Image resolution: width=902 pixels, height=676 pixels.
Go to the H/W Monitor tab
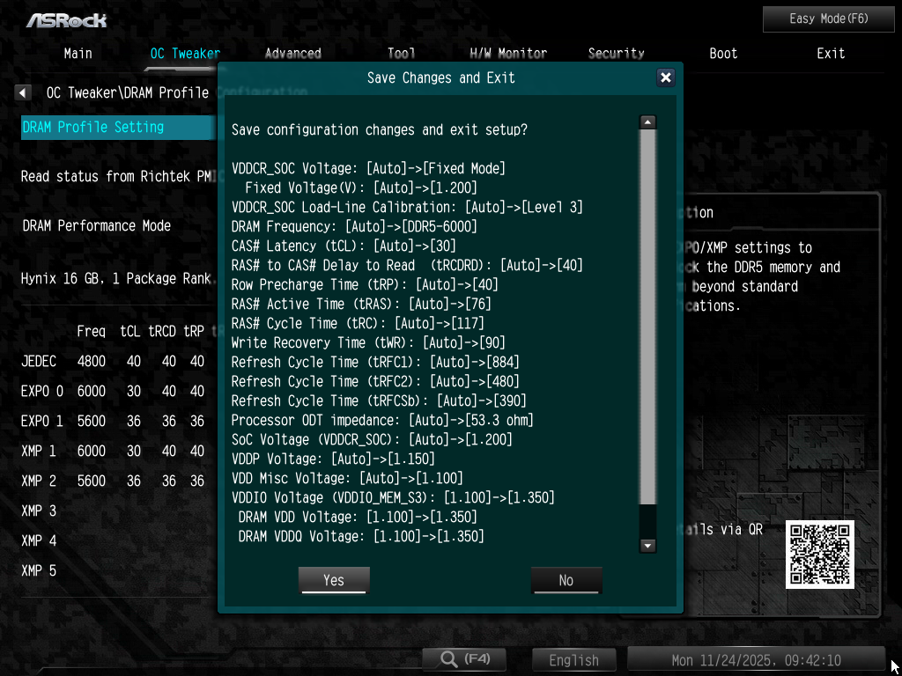(x=508, y=54)
